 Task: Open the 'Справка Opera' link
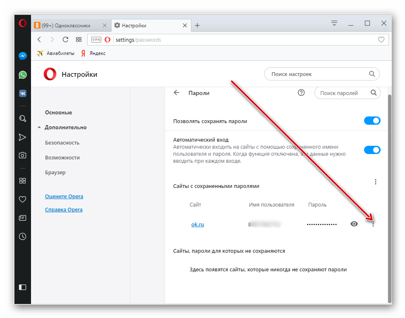pyautogui.click(x=64, y=210)
